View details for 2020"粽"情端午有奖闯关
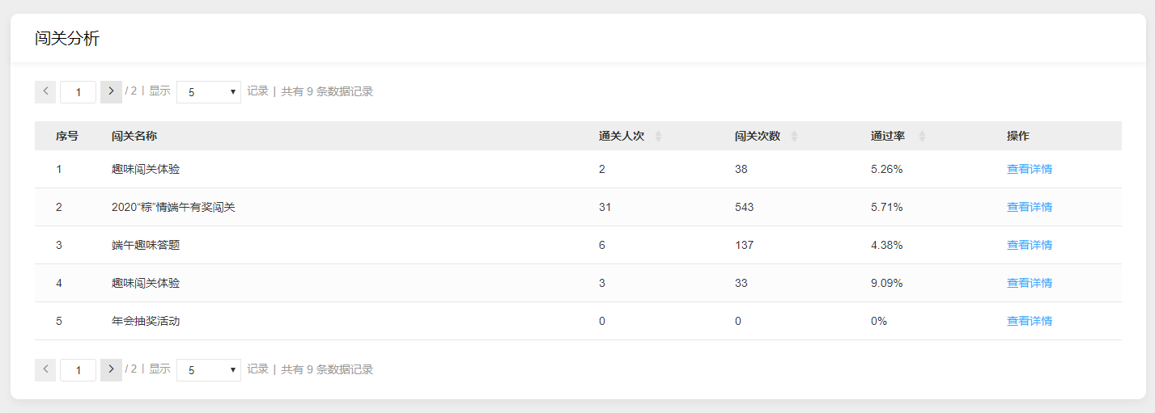The height and width of the screenshot is (413, 1155). coord(1029,207)
